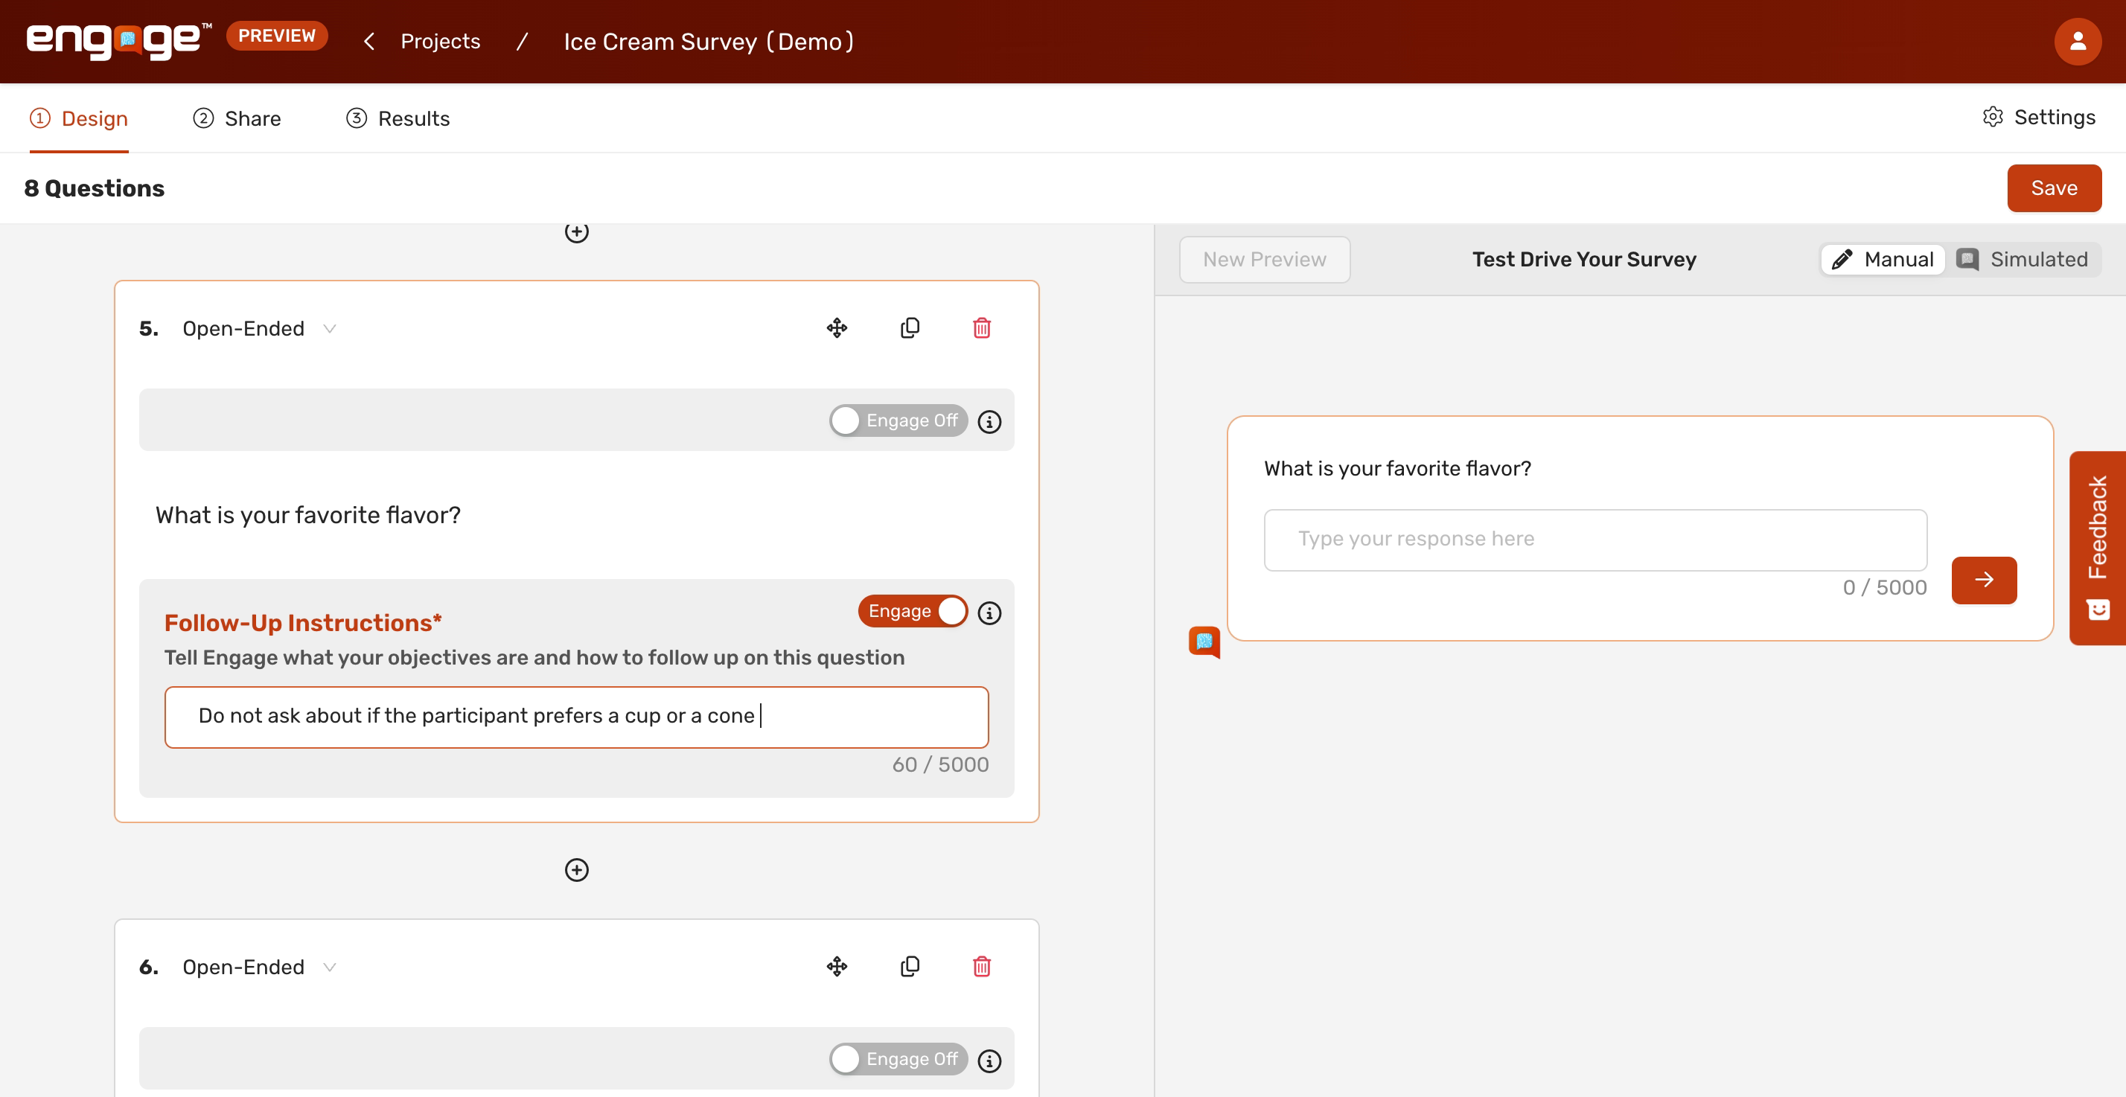Expand question 6 Open-Ended type dropdown

click(259, 967)
